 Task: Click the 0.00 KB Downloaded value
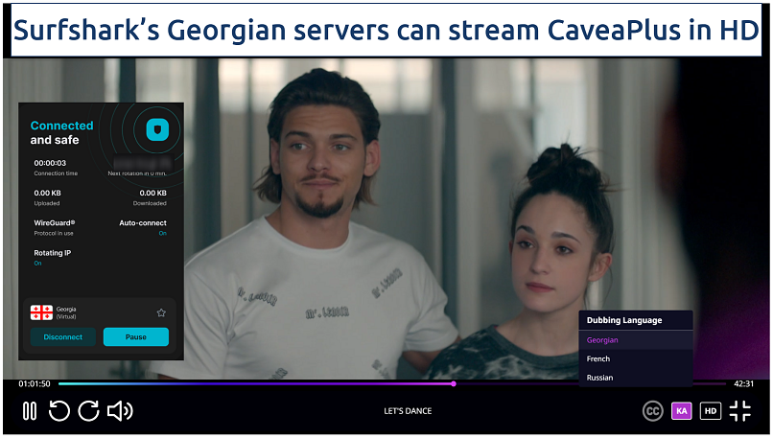tap(152, 194)
